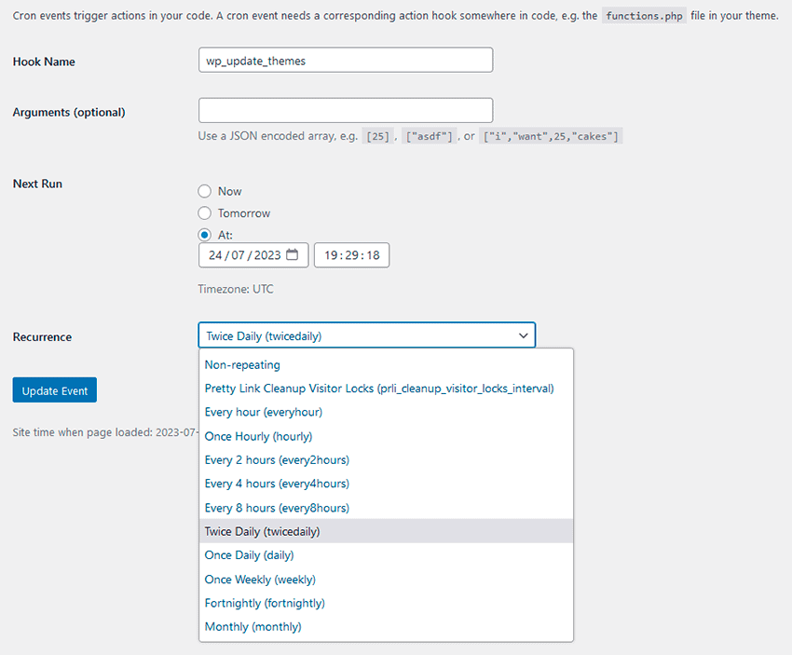Choose Every hour (everyhour) option
This screenshot has width=792, height=655.
tap(386, 412)
